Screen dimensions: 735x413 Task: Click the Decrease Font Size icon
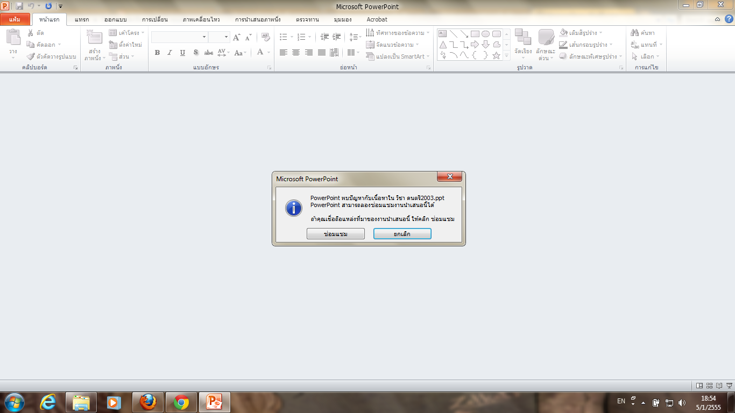[x=248, y=37]
